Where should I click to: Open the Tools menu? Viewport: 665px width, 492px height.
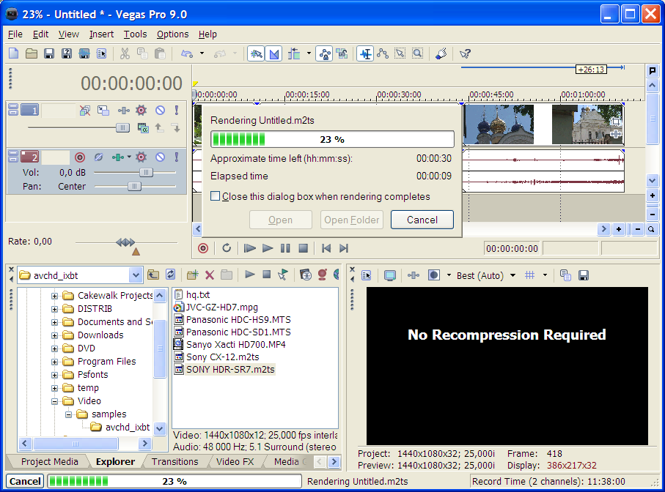(135, 34)
